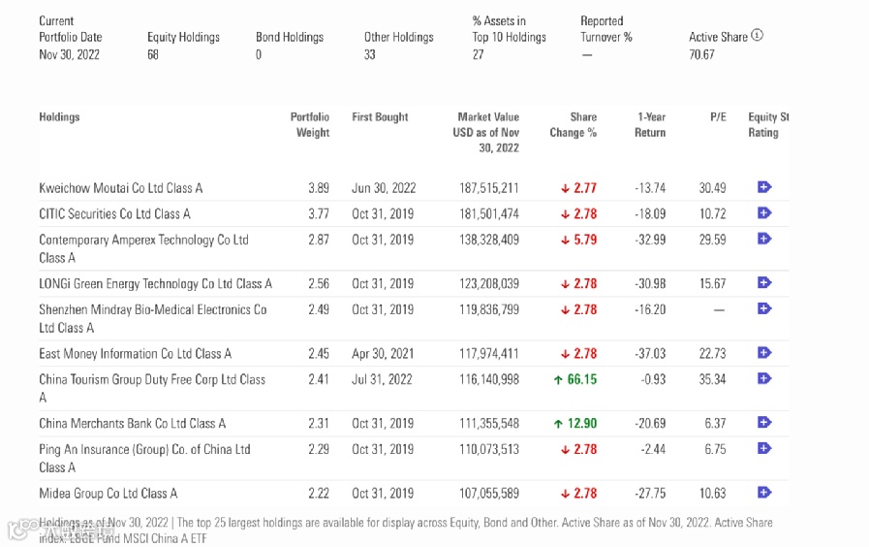Image resolution: width=869 pixels, height=547 pixels.
Task: Open Kweichow Moutai Co Ltd Class A
Action: coord(121,188)
